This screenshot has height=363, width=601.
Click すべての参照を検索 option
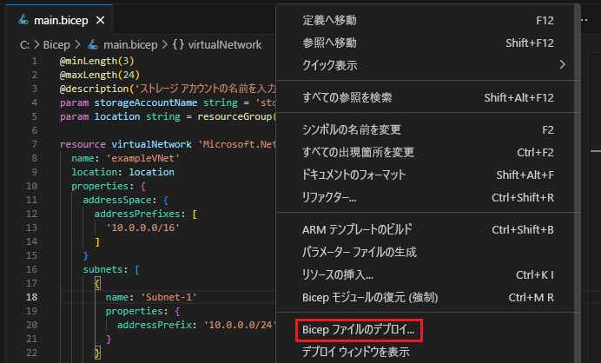(x=347, y=97)
